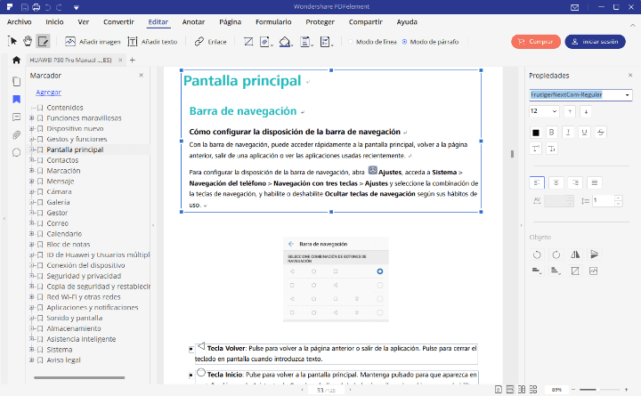
Task: Click Añadir texto toolbar button
Action: pos(152,41)
